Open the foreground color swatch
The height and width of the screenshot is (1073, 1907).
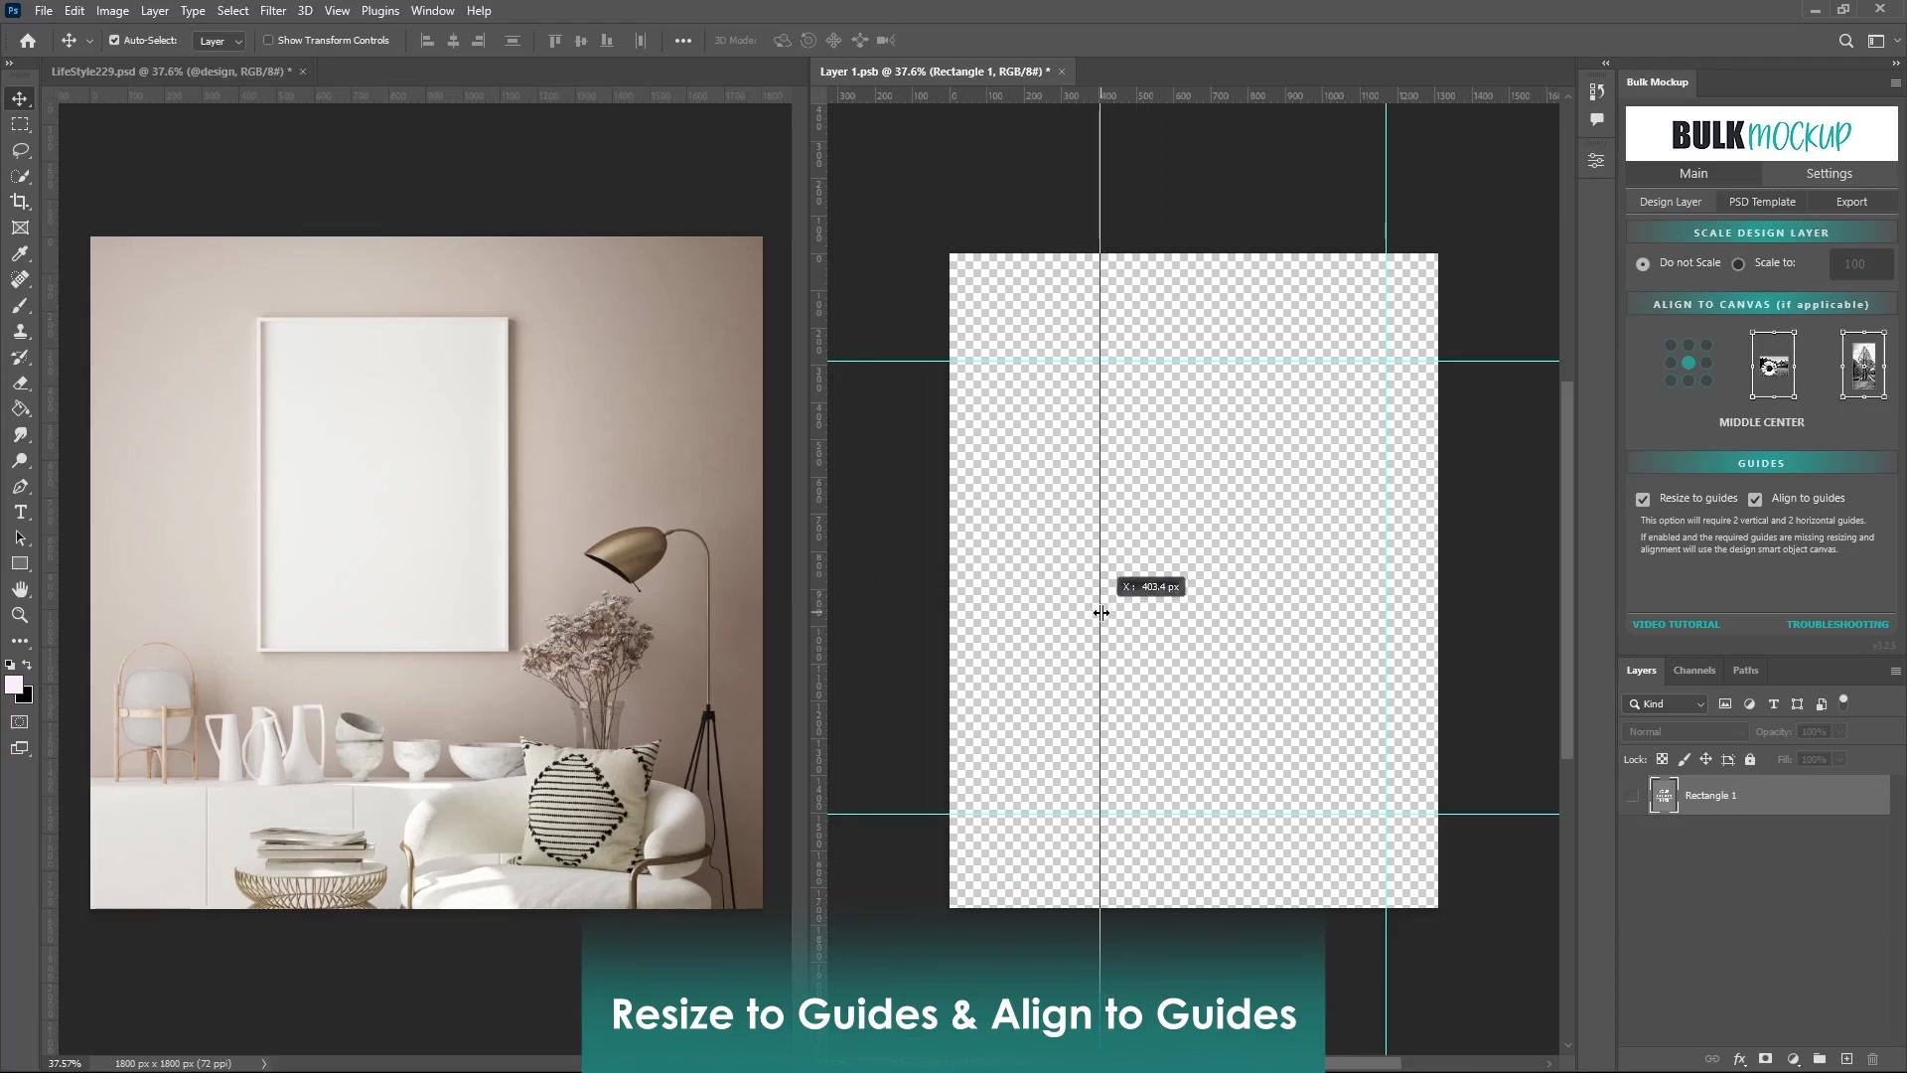15,686
